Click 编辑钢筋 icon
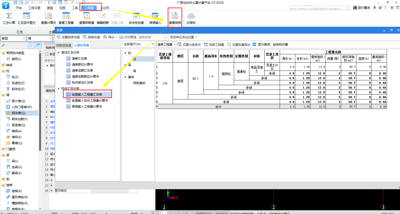 point(103,16)
